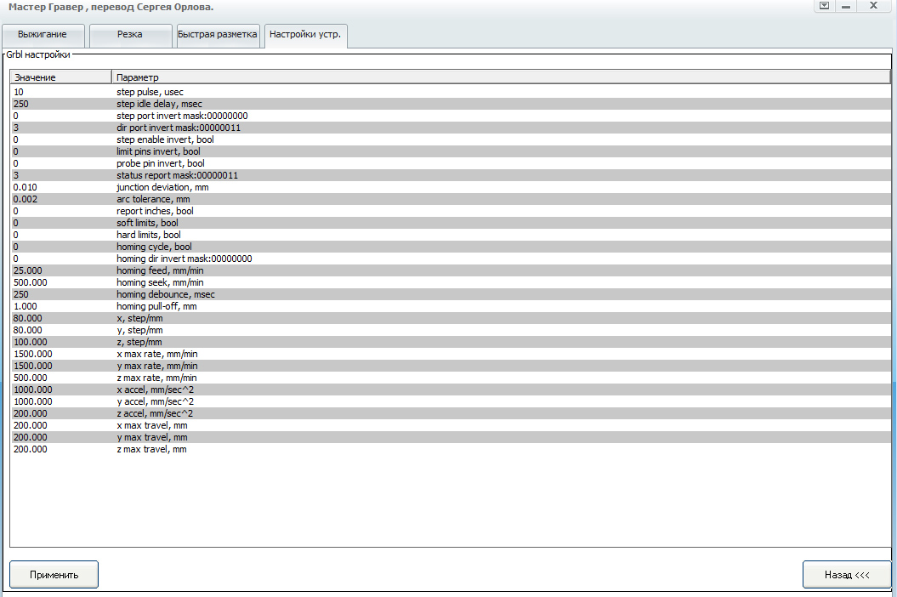The width and height of the screenshot is (897, 597).
Task: Select homing debounce, msec row
Action: (x=451, y=294)
